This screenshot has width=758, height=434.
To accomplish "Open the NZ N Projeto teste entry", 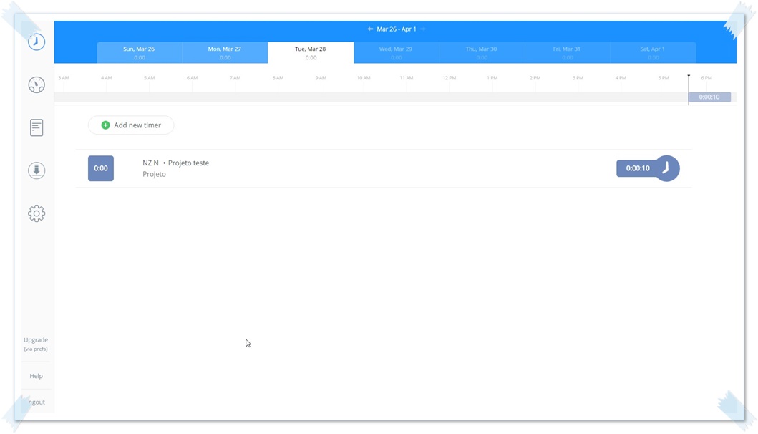I will 176,163.
